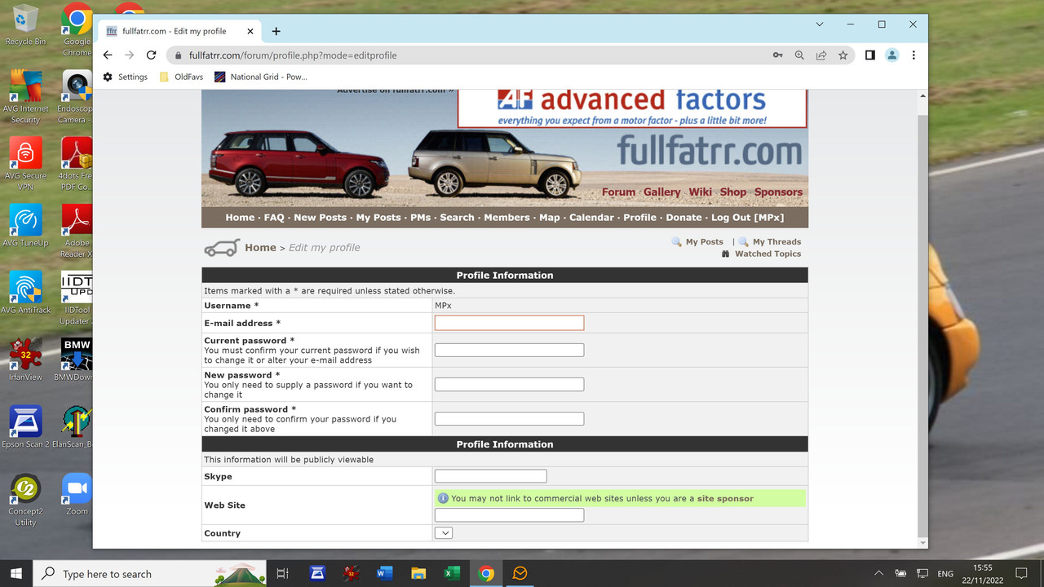Share this page via the share icon
The image size is (1044, 587).
coord(821,55)
